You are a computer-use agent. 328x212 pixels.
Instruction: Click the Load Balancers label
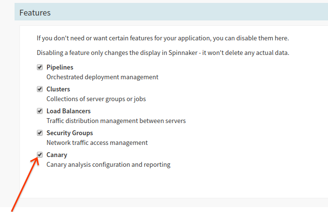68,111
